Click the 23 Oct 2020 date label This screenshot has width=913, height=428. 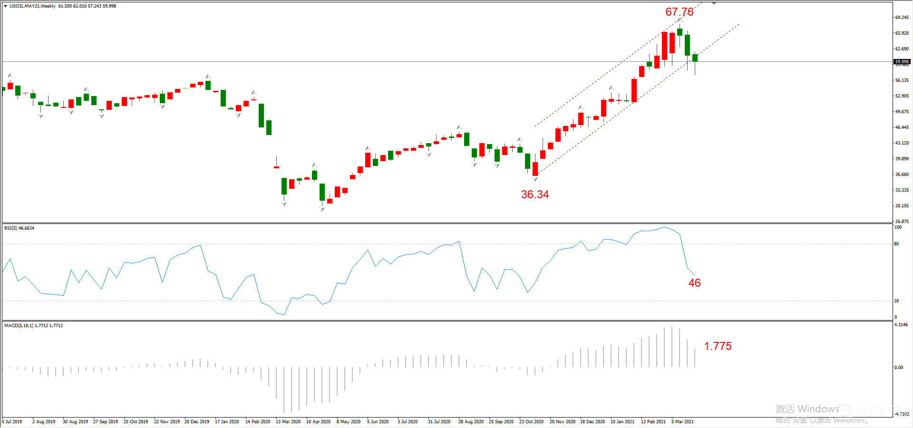(531, 422)
